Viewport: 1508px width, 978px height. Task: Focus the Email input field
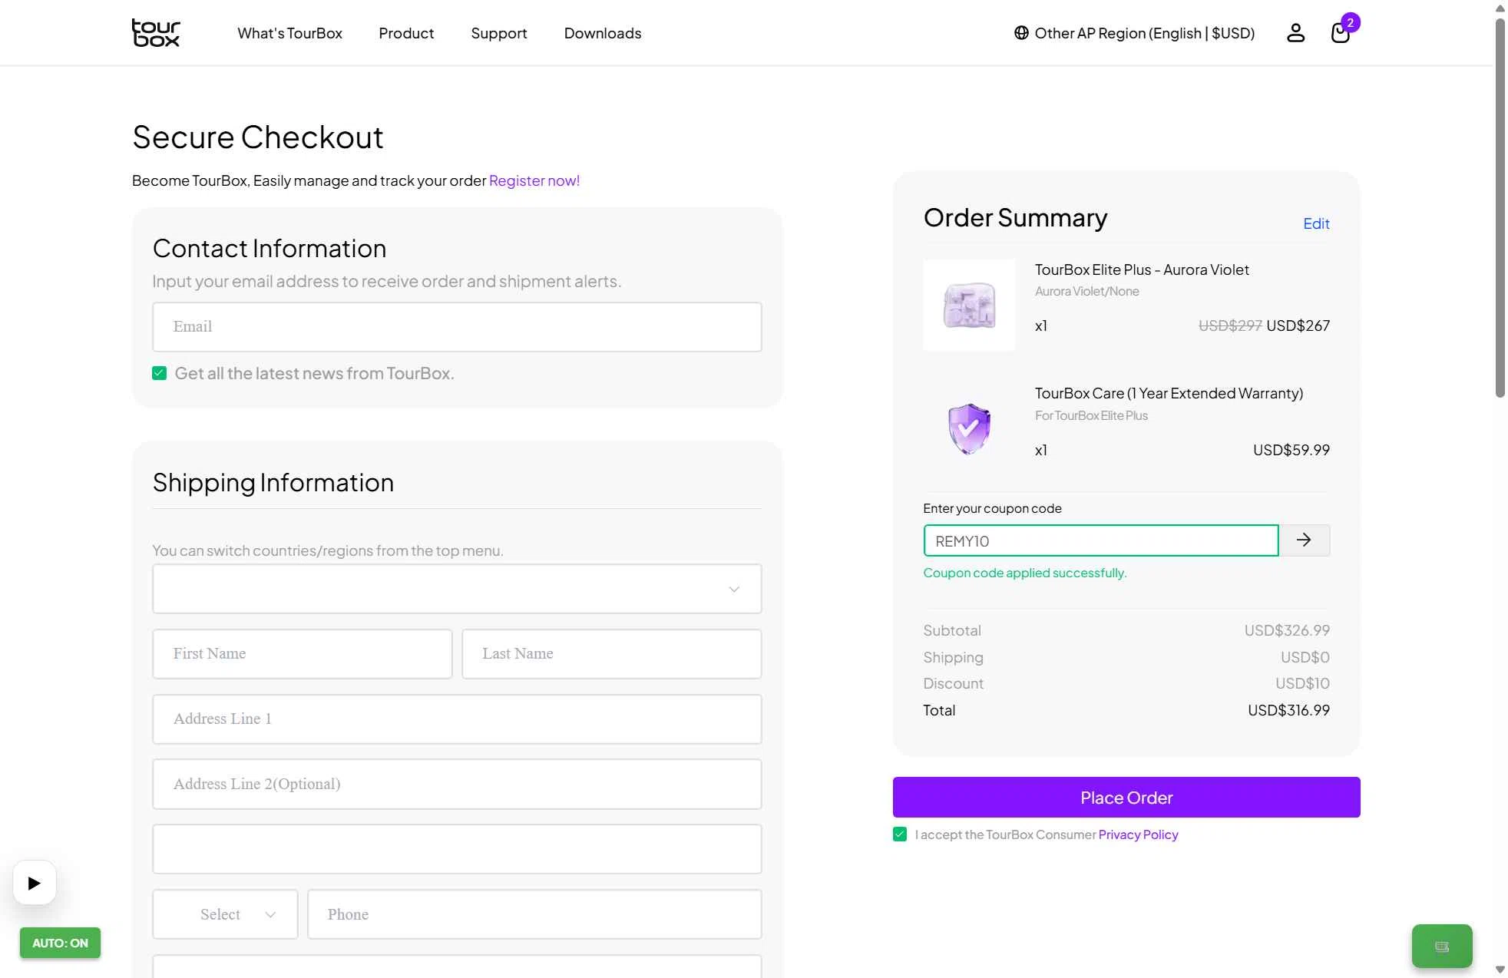[x=457, y=327]
